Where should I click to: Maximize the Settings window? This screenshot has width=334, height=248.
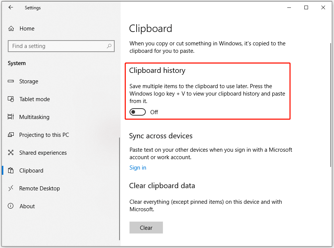pos(306,7)
